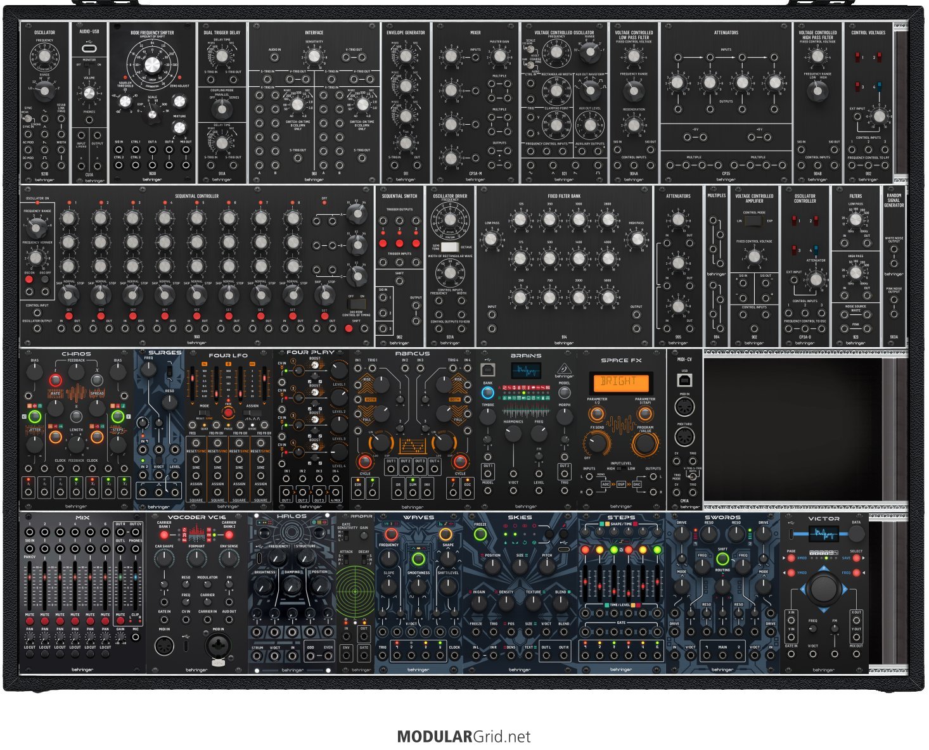Click the LOW PASS knob on the Fixed Filter Bank
The width and height of the screenshot is (929, 750).
point(492,239)
